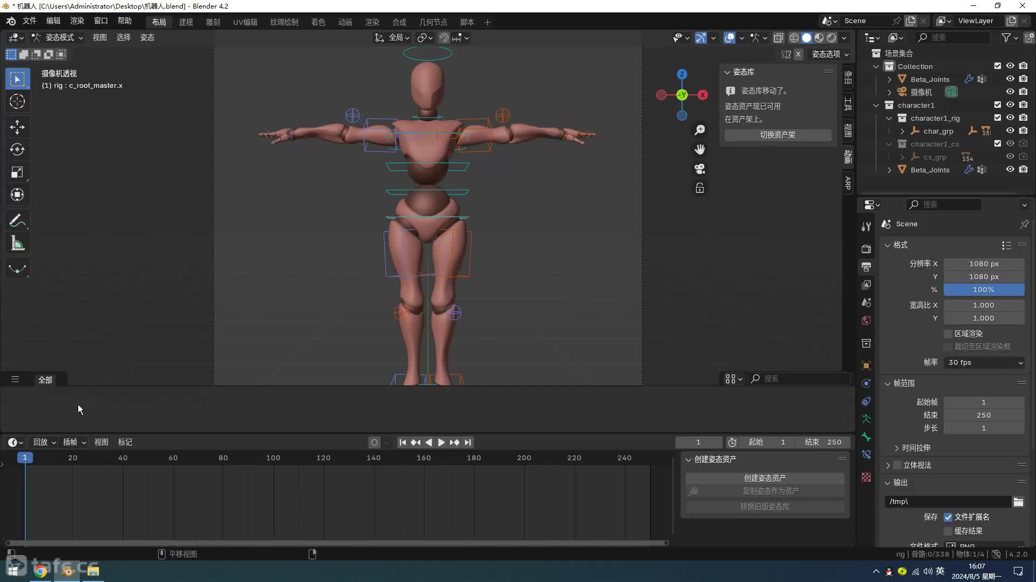Select the Annotate pencil tool
Screen dimensions: 1036x582
click(17, 221)
